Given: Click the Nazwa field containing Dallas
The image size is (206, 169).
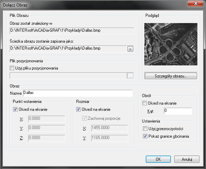Looking at the screenshot, I should [78, 93].
